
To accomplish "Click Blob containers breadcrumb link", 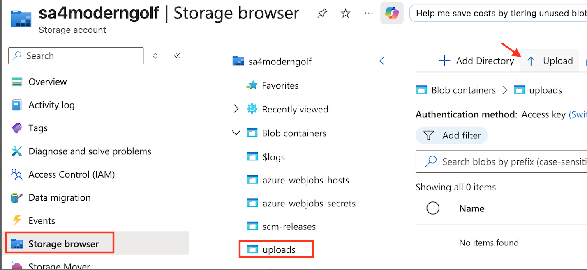I will point(463,90).
